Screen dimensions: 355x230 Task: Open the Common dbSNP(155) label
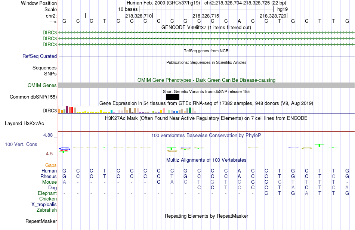[x=33, y=97]
